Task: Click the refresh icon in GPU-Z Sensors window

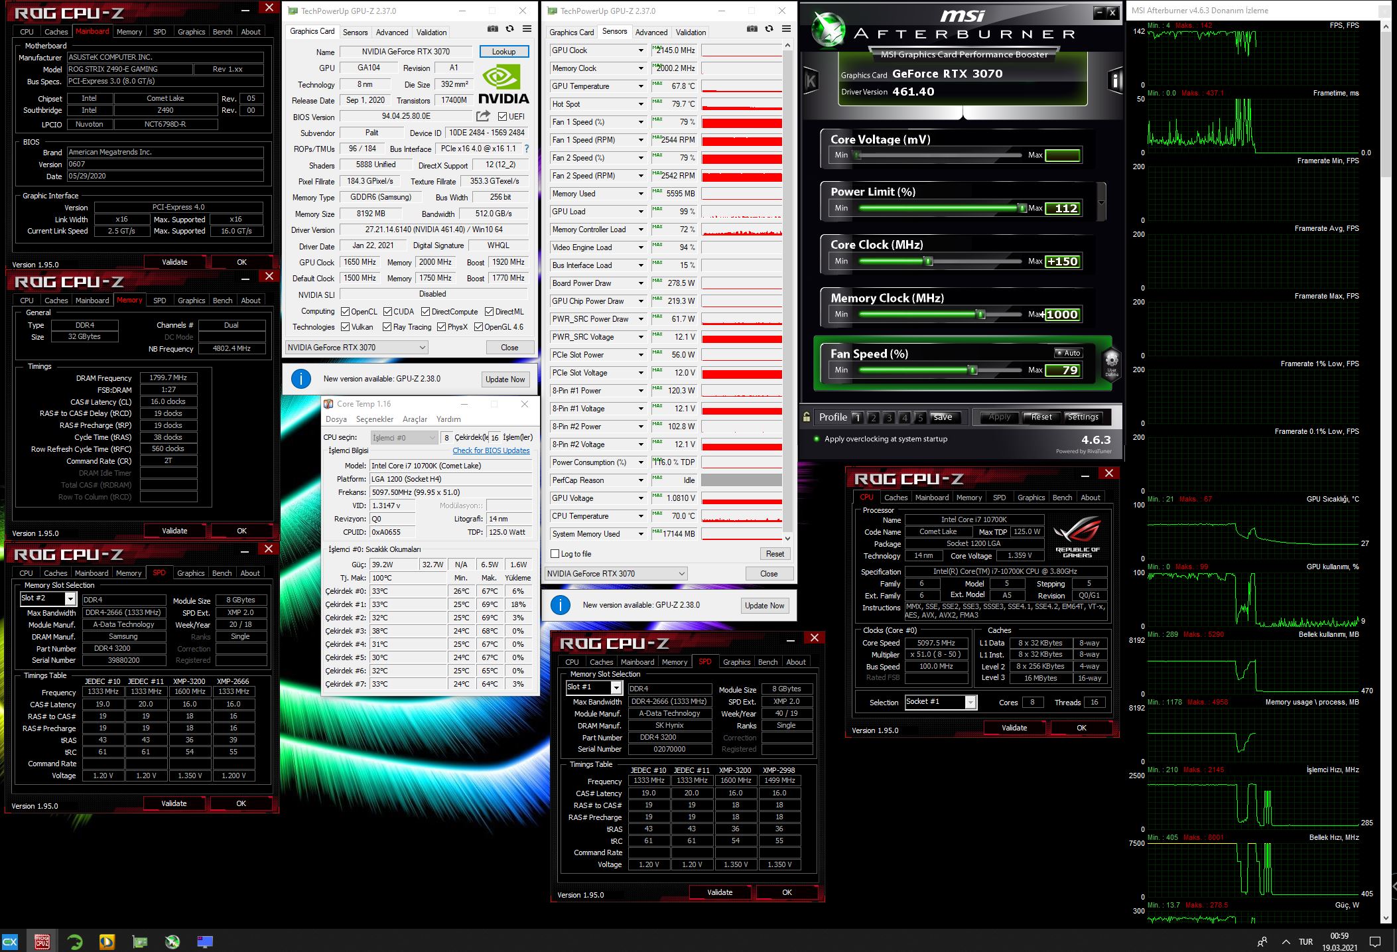Action: point(769,29)
